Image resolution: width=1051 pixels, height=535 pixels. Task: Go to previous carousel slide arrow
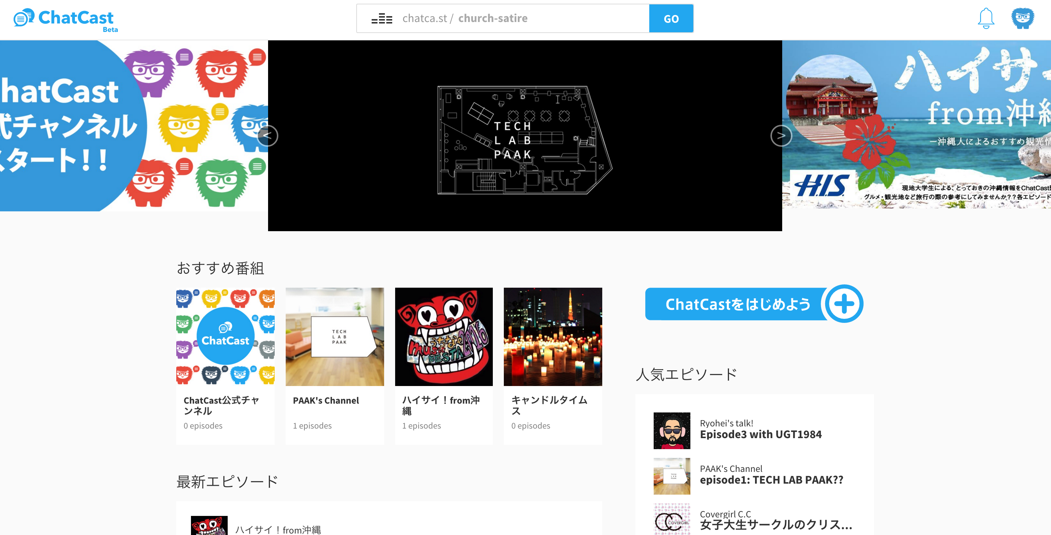click(267, 136)
